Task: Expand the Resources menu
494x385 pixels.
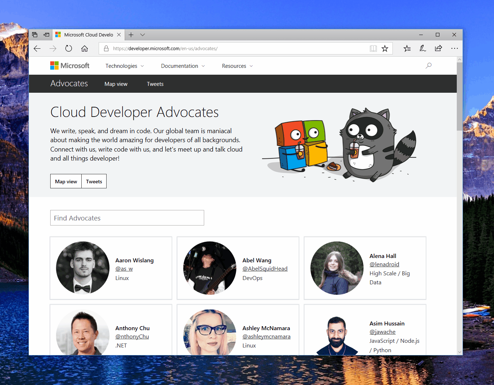Action: [x=237, y=66]
